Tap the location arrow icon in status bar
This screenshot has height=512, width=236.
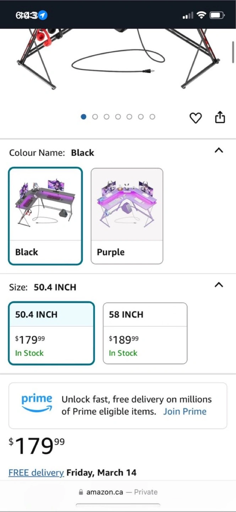(43, 15)
